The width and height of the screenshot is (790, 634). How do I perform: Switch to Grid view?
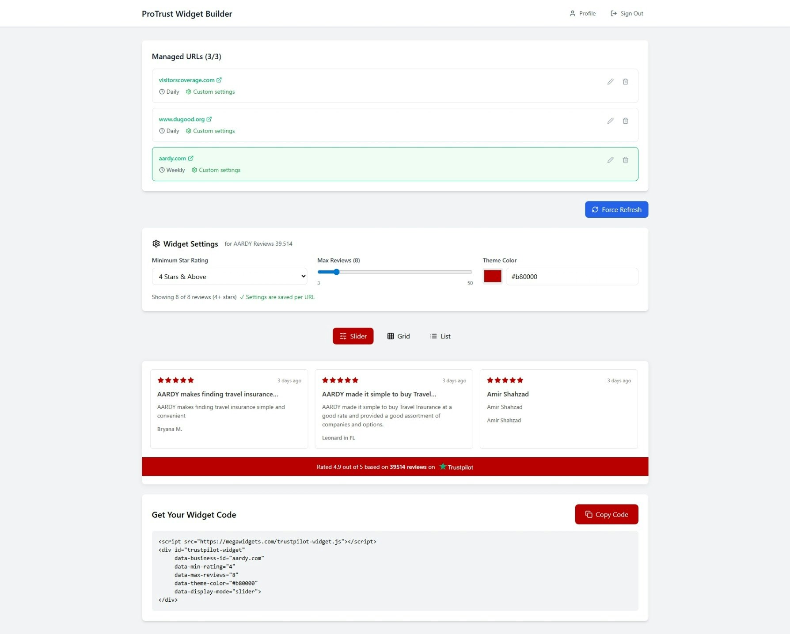click(398, 336)
